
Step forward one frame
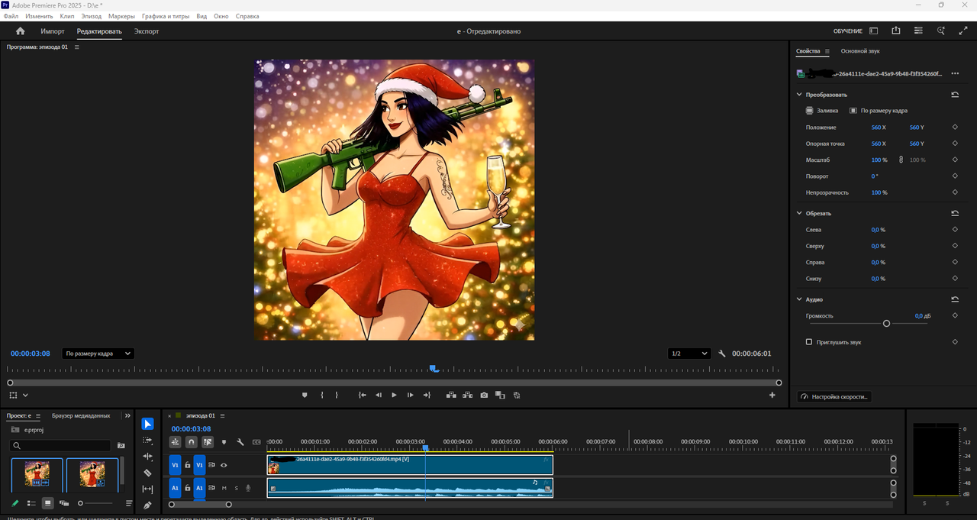(x=411, y=395)
